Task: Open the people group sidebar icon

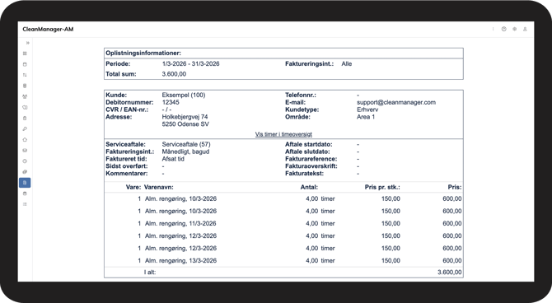Action: point(25,96)
